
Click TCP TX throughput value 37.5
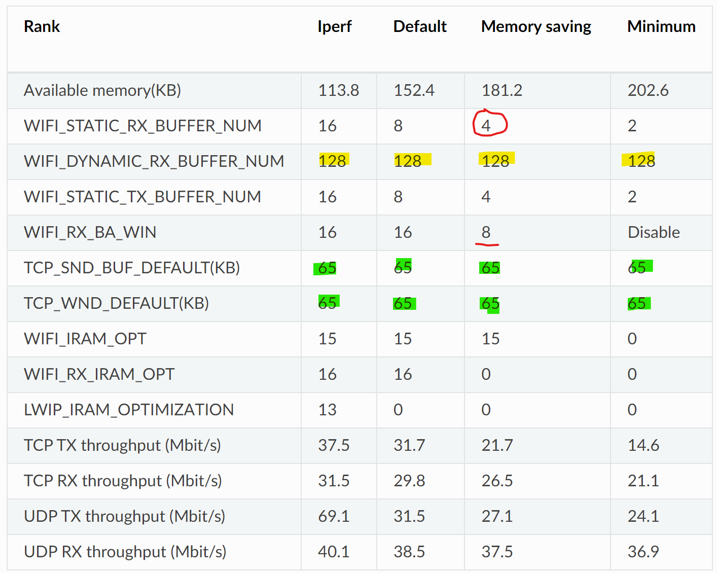tap(334, 445)
